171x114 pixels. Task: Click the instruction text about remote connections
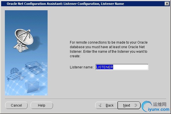pyautogui.click(x=109, y=49)
